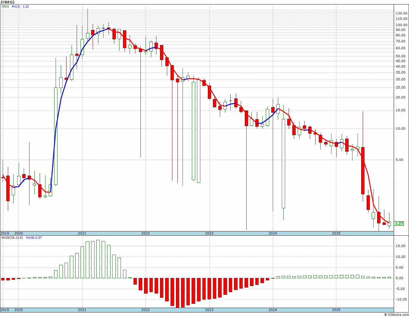Select 2024 on the MACD panel time axis
Viewport: 409px width, 317px height.
[x=273, y=310]
